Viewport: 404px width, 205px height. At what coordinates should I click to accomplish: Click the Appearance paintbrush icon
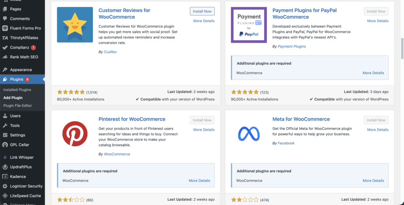(5, 69)
